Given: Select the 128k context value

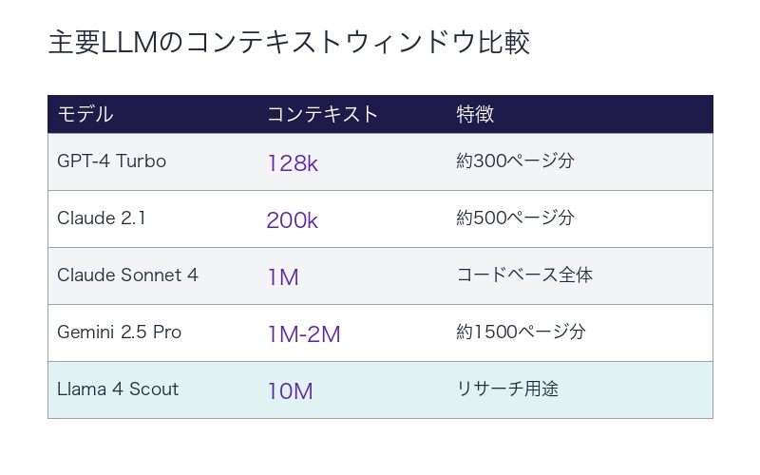Looking at the screenshot, I should coord(293,163).
